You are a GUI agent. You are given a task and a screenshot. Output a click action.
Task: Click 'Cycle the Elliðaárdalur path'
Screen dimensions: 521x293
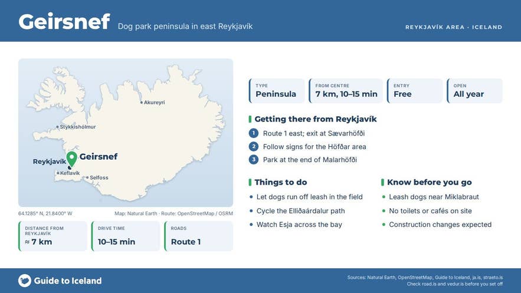(300, 210)
